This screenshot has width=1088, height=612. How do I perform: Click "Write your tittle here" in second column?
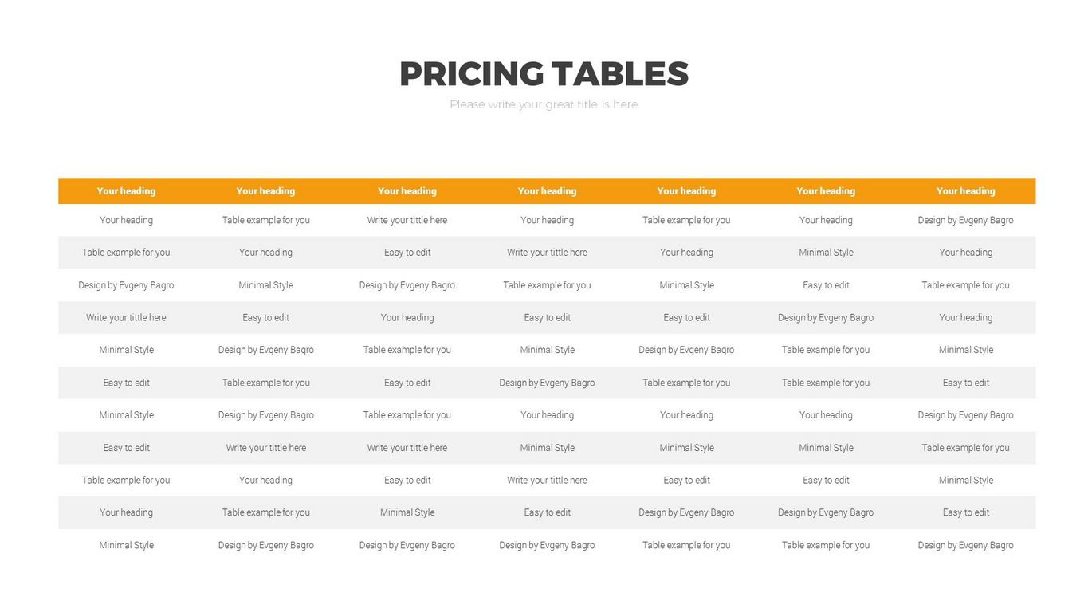click(x=265, y=448)
